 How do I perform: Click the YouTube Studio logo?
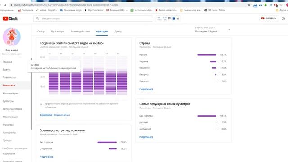(10, 18)
